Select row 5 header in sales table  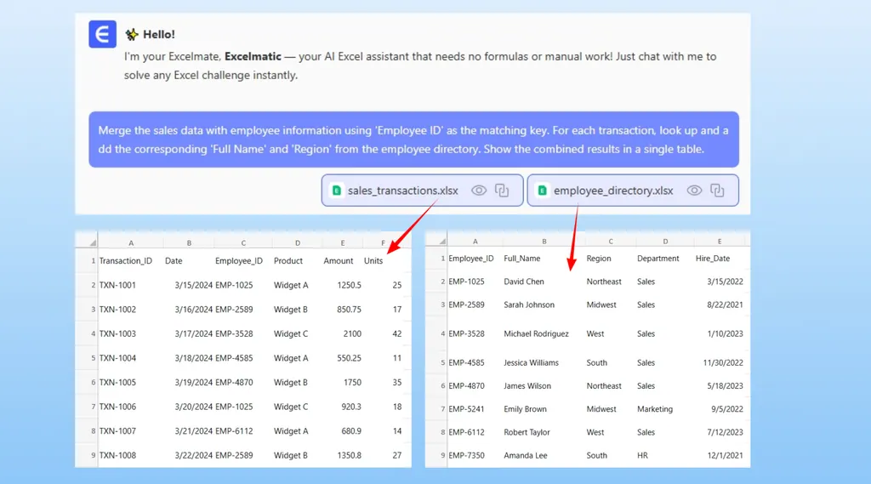[x=93, y=358]
